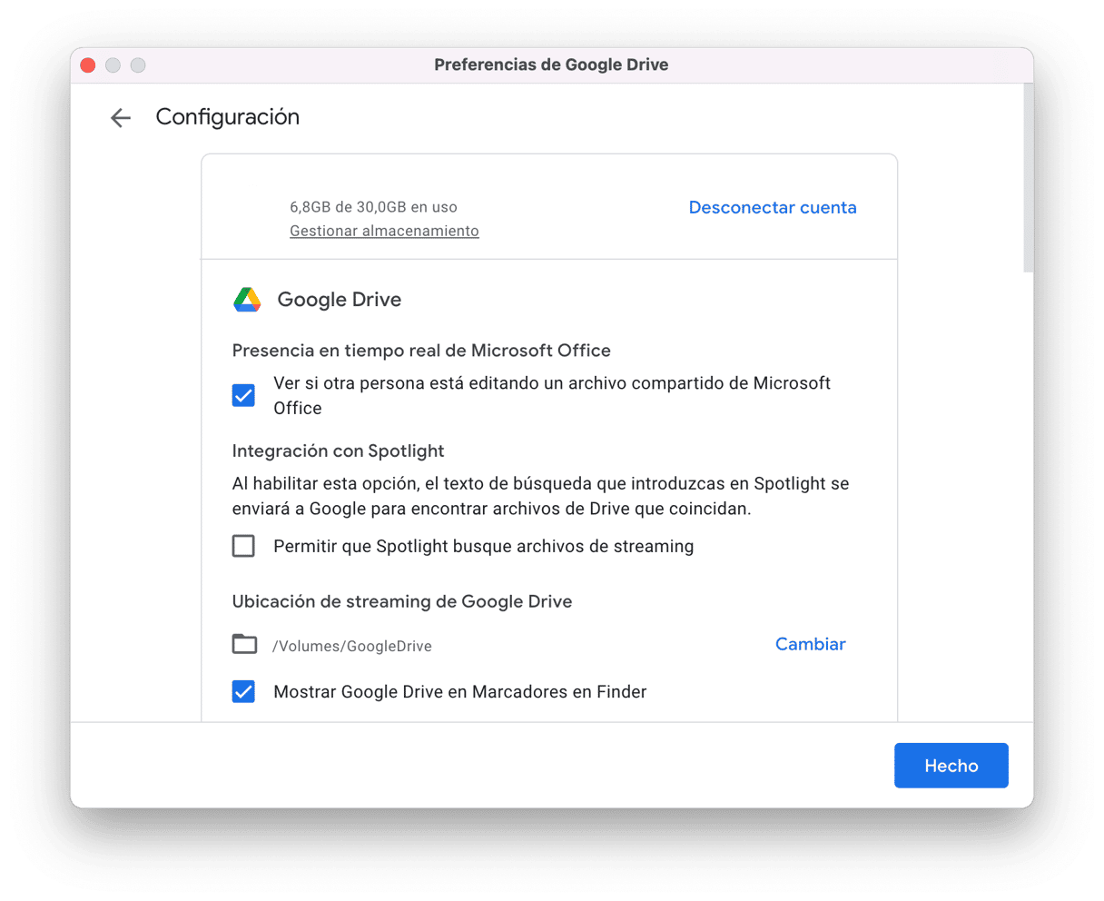Click the 6,8GB de 30,0GB en uso text

click(x=373, y=207)
